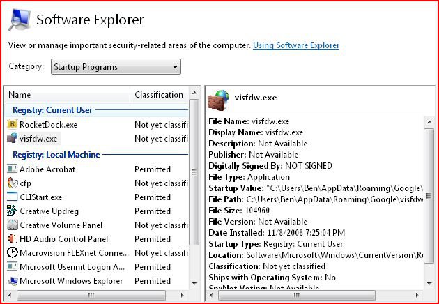Viewport: 439px width, 304px height.
Task: Select the Creative Updreg entry
Action: coord(49,211)
